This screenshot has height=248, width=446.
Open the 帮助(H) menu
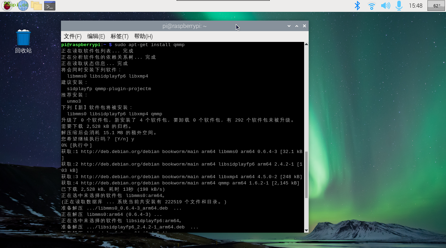[143, 36]
